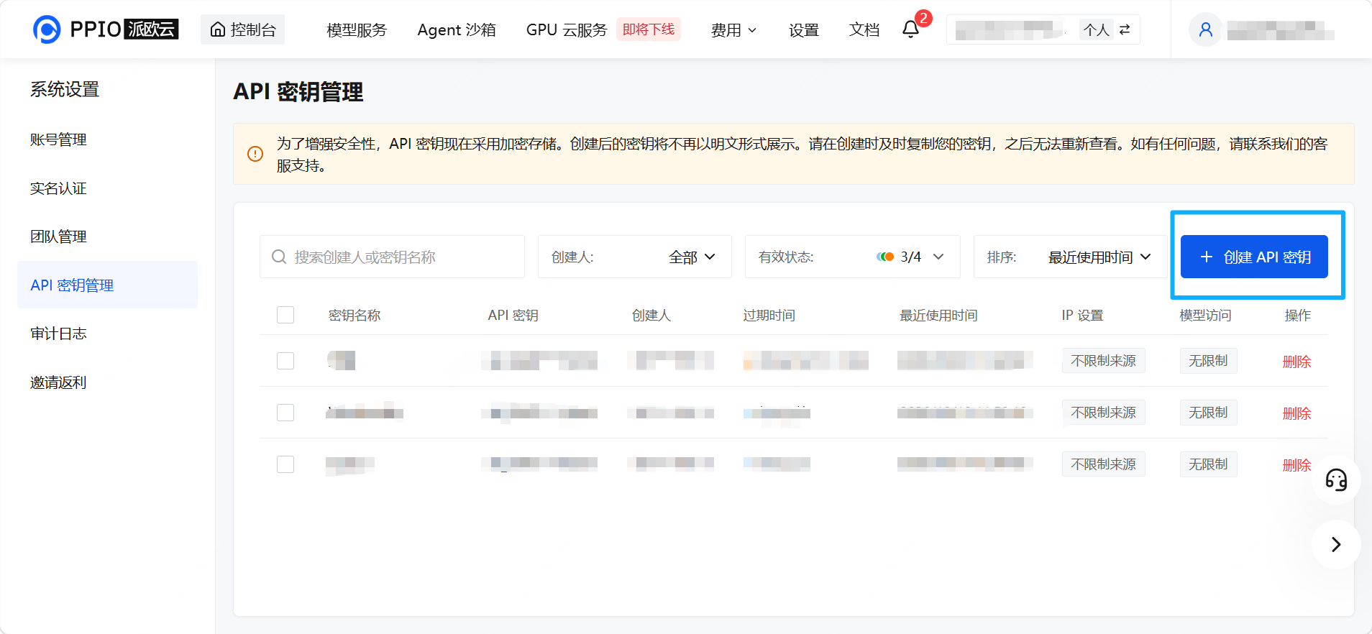The height and width of the screenshot is (634, 1372).
Task: Click 无限制 tag in the second row
Action: 1208,412
